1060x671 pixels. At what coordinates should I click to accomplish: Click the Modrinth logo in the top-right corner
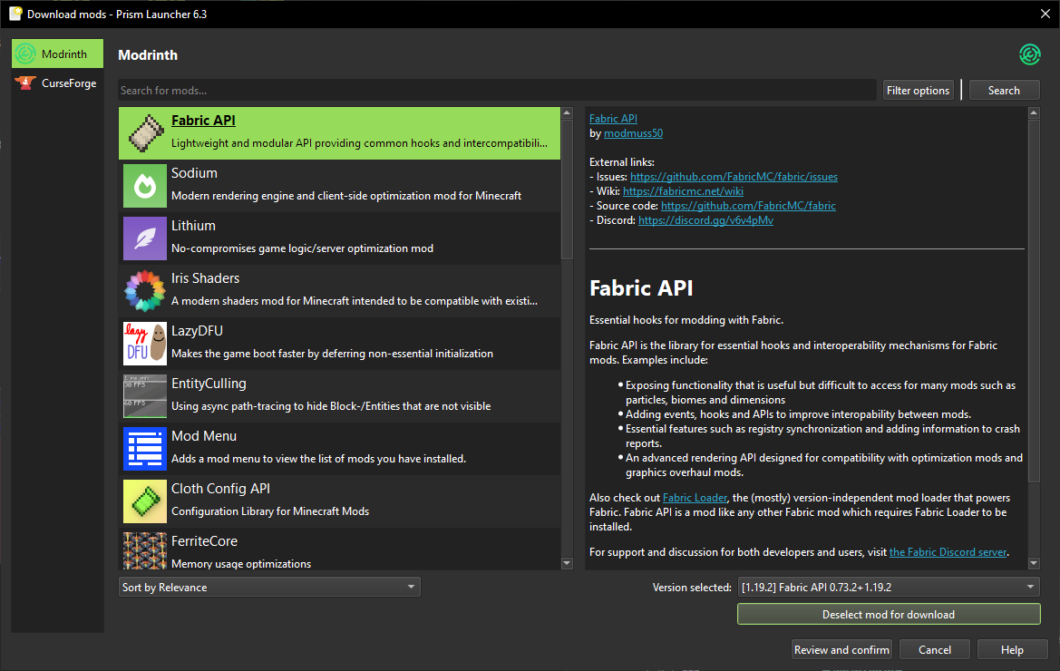(1029, 54)
